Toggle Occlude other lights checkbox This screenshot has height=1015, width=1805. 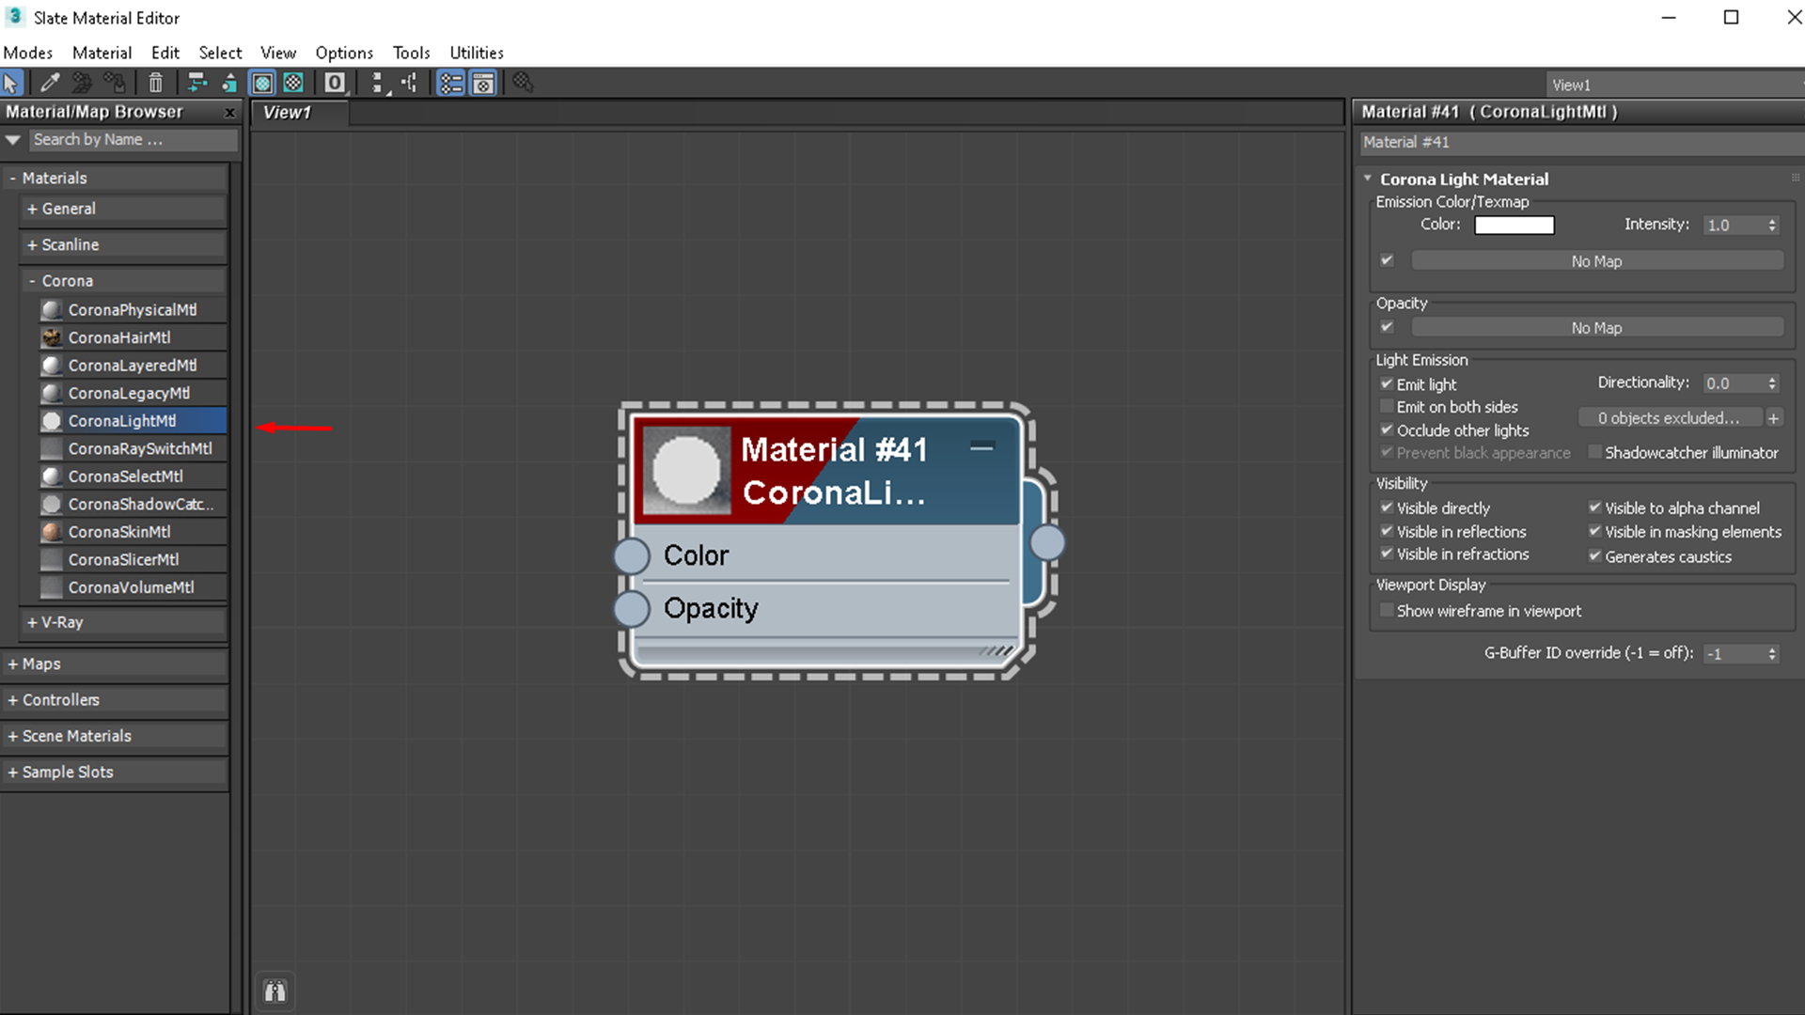point(1387,429)
